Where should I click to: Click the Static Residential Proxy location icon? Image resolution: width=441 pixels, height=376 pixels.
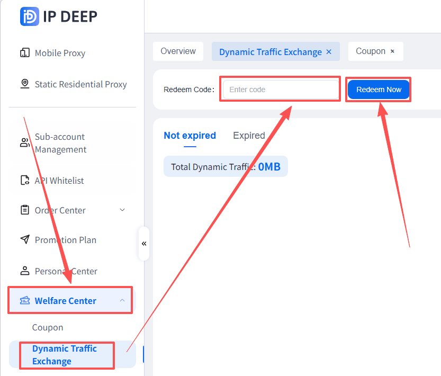(x=25, y=84)
